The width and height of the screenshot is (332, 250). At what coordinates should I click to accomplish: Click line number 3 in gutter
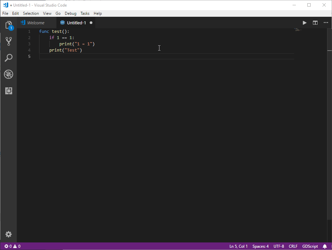point(29,44)
